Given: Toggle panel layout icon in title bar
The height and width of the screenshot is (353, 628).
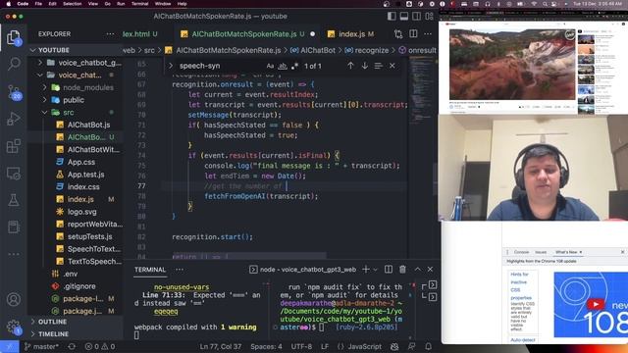Looking at the screenshot, I should coord(403,17).
